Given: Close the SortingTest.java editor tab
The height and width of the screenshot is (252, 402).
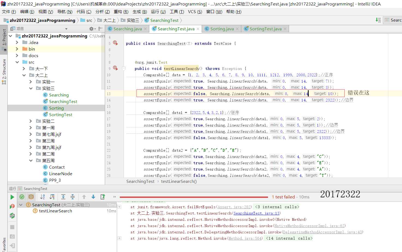Looking at the screenshot, I should click(x=285, y=29).
